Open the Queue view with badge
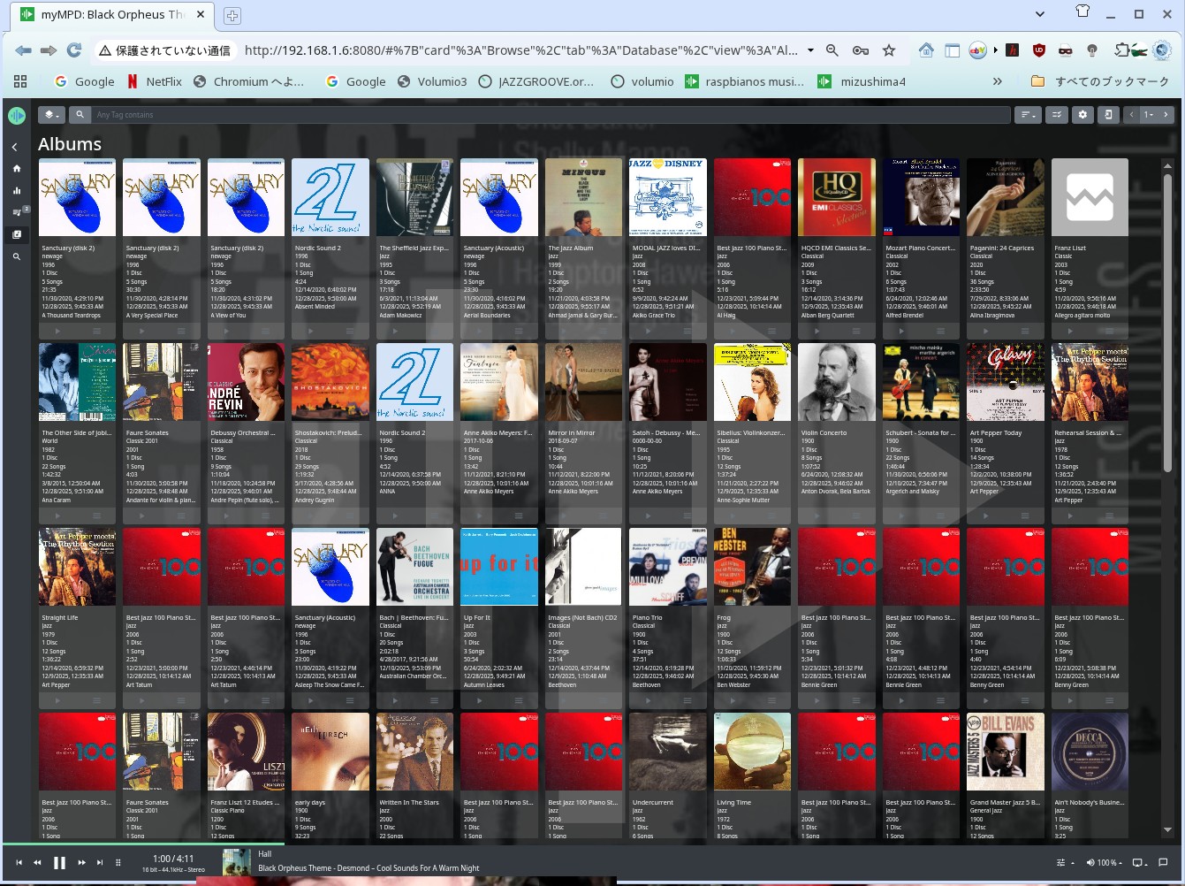1185x886 pixels. [x=16, y=212]
